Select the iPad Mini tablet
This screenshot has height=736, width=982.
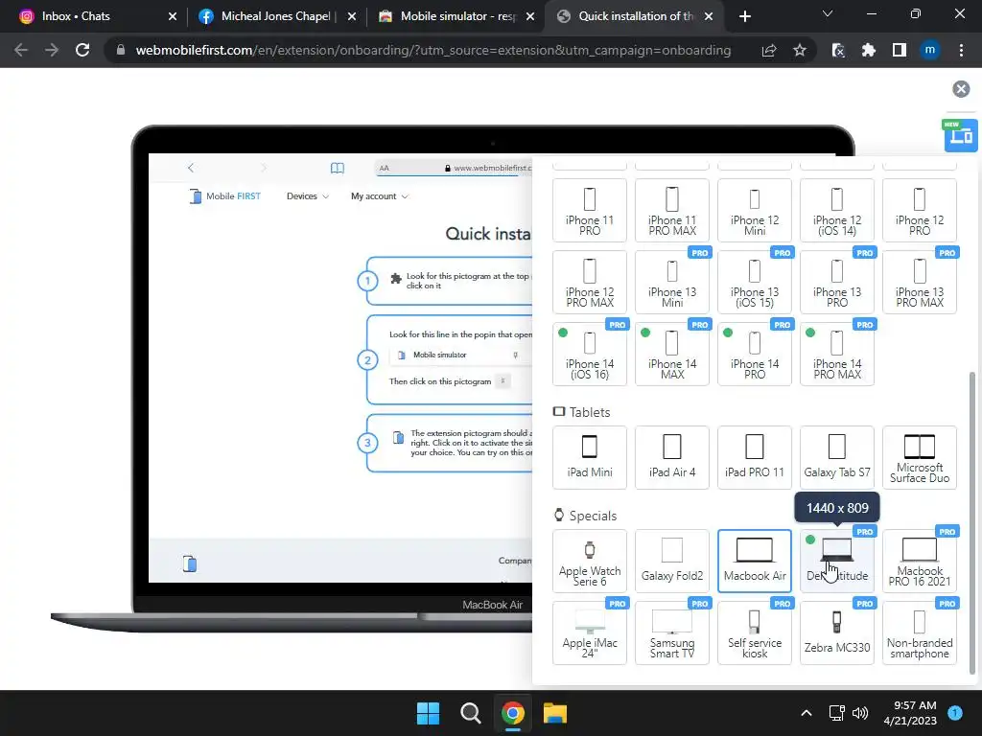coord(590,457)
